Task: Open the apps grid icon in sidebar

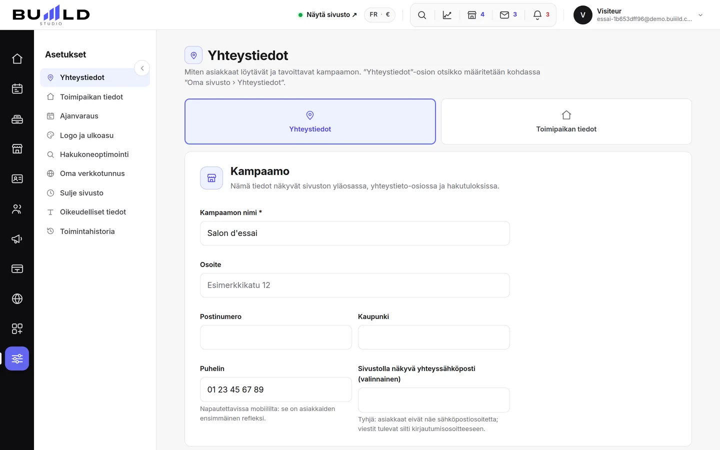Action: tap(17, 329)
